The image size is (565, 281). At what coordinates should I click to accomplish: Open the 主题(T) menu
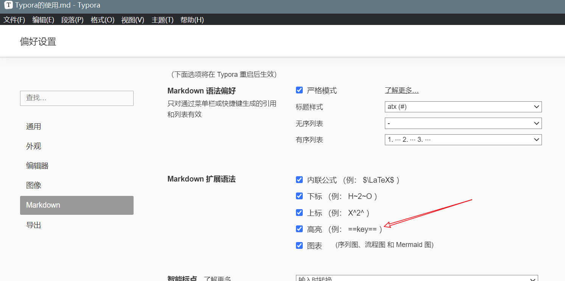click(x=162, y=20)
